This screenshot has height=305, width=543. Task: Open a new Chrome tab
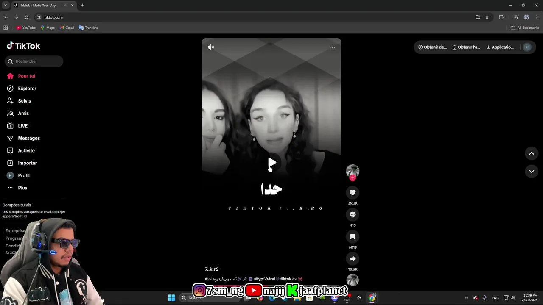point(82,5)
